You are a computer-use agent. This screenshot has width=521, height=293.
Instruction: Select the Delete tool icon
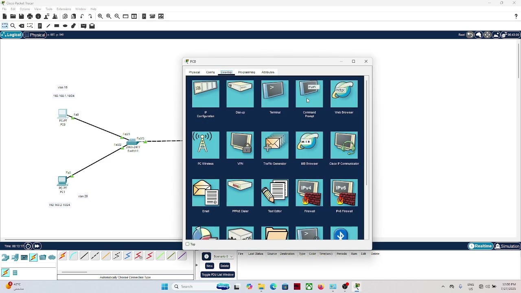coord(22,26)
